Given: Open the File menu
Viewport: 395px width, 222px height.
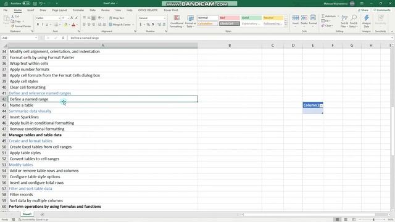Looking at the screenshot, I should [x=6, y=10].
